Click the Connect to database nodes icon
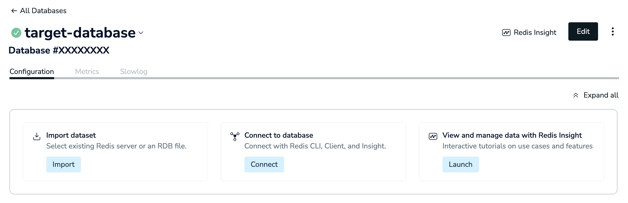628x203 pixels. click(235, 136)
